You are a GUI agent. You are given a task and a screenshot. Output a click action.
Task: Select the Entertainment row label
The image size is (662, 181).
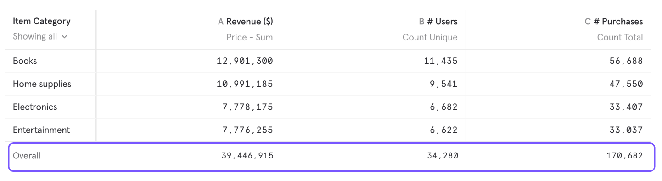[x=41, y=130]
